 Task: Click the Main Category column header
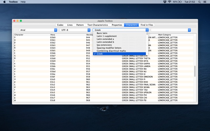click(x=176, y=35)
